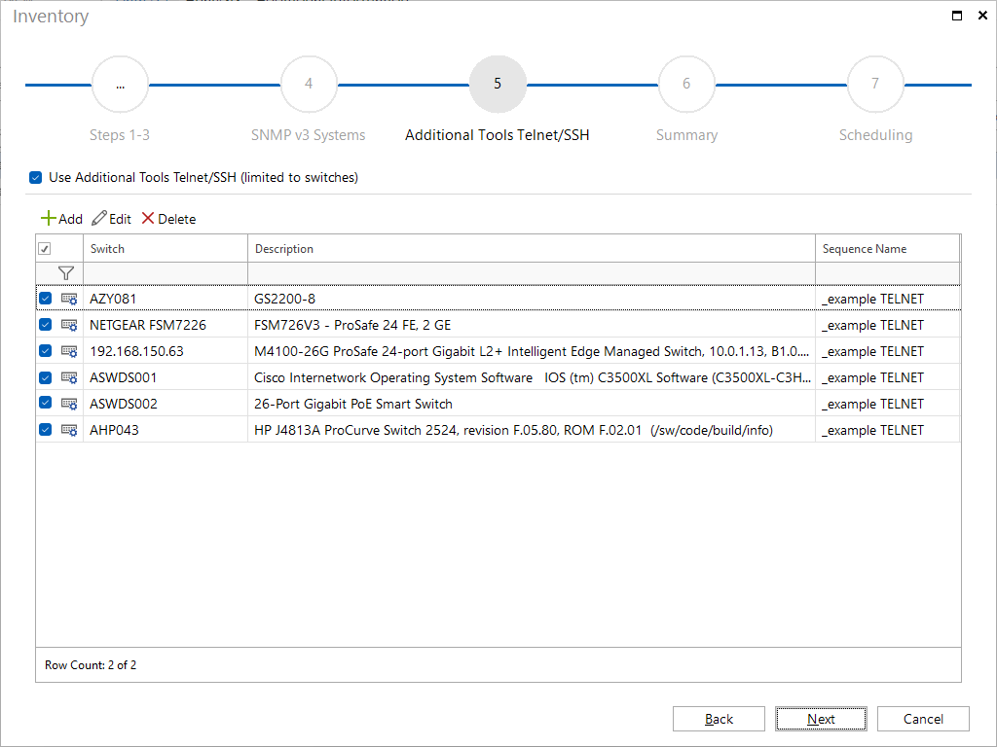Click the Edit label in the toolbar
997x747 pixels.
(x=120, y=219)
